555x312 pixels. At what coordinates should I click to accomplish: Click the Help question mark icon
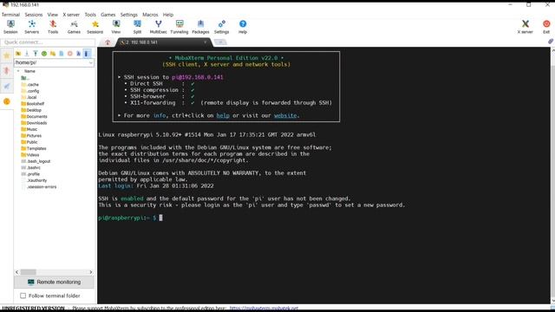coord(243,27)
